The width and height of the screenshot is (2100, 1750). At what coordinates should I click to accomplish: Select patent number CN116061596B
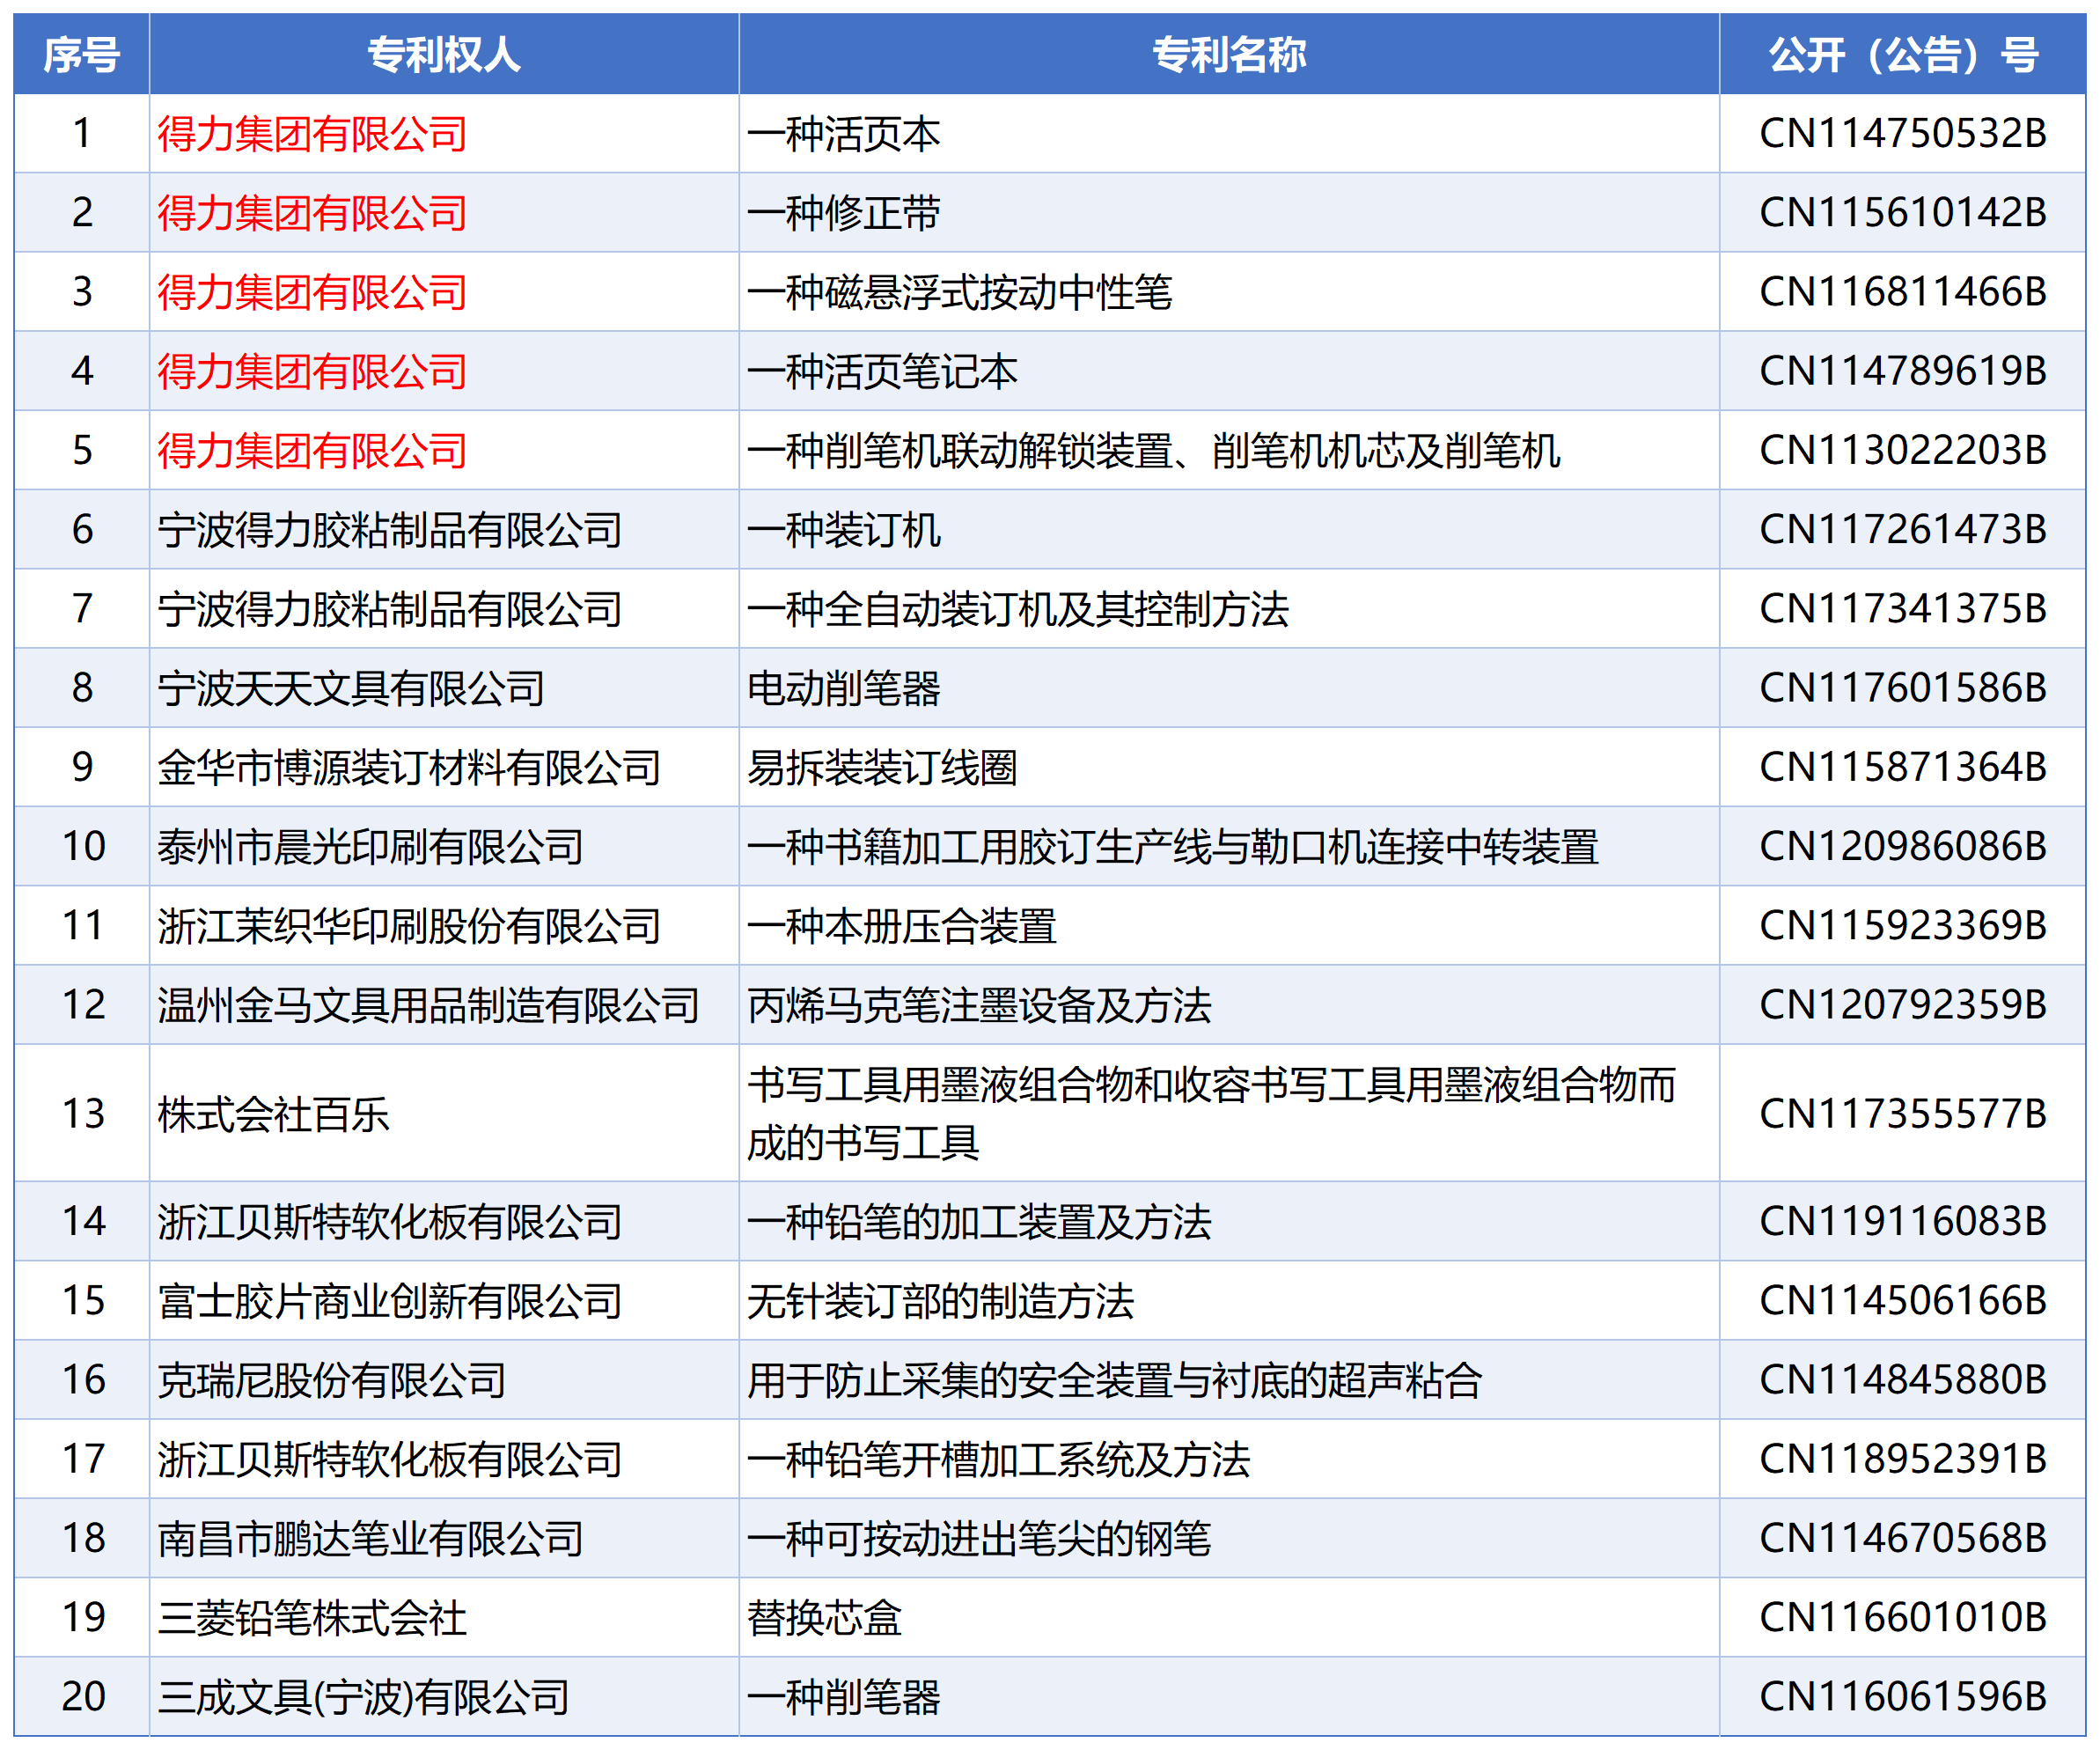[x=1903, y=1697]
